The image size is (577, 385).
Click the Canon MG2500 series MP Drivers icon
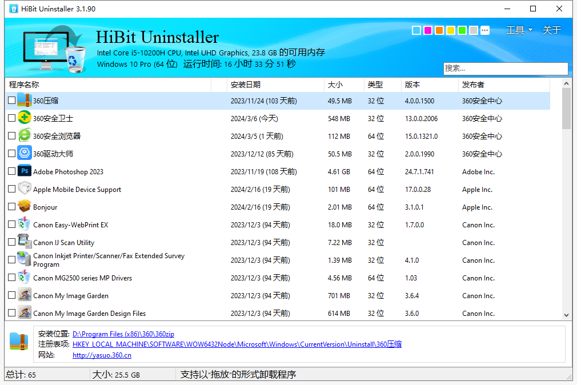(25, 277)
